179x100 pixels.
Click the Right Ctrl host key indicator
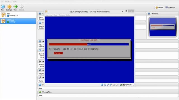click(127, 85)
